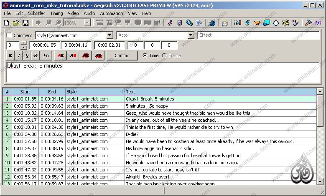Pick shadow color with fourth AB button
This screenshot has height=196, width=326.
[x=98, y=55]
